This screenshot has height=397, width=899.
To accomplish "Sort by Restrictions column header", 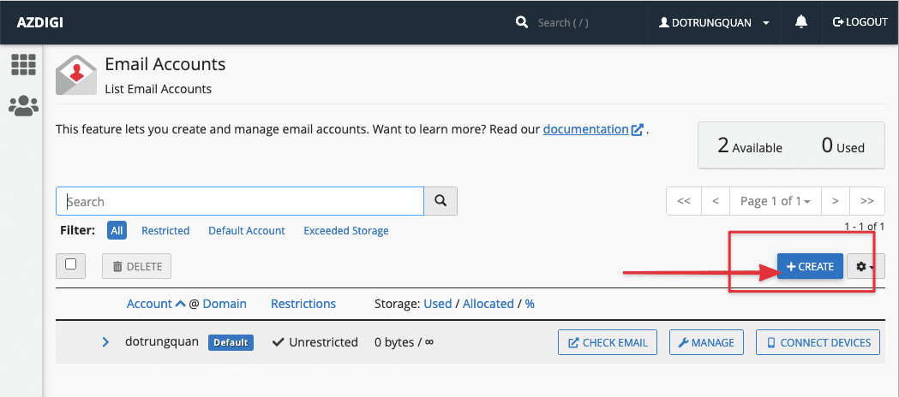I will tap(303, 304).
